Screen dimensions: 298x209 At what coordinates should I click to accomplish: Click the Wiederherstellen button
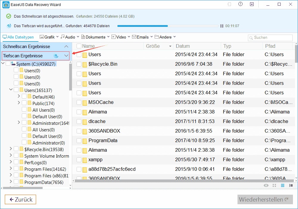[265, 199]
